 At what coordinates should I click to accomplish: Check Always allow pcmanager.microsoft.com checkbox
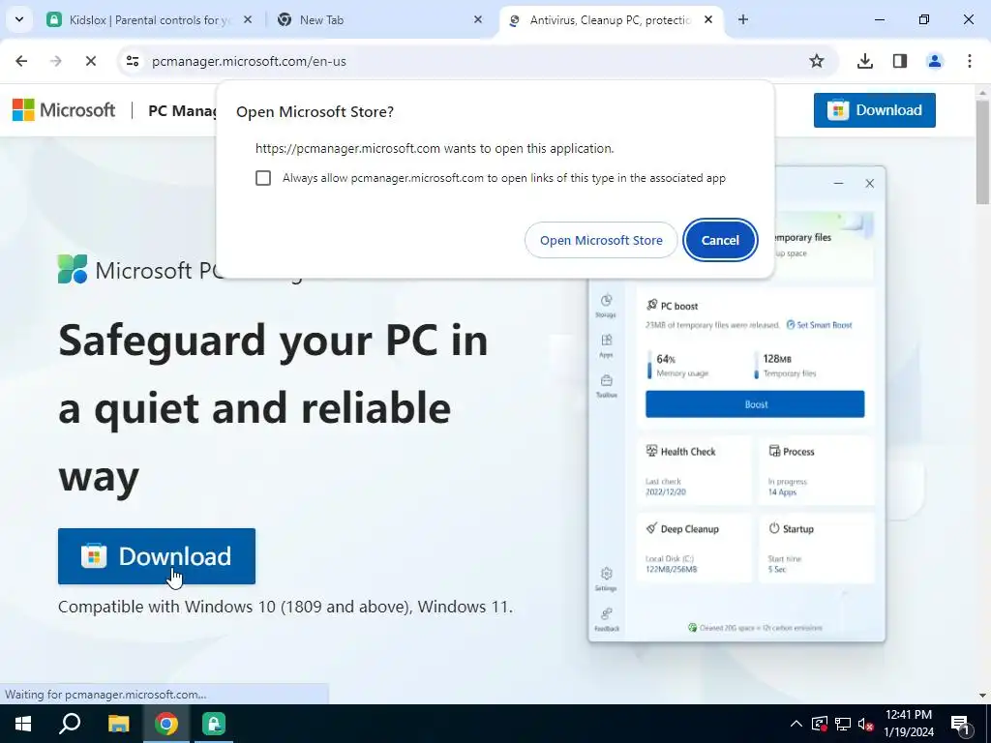pos(263,178)
